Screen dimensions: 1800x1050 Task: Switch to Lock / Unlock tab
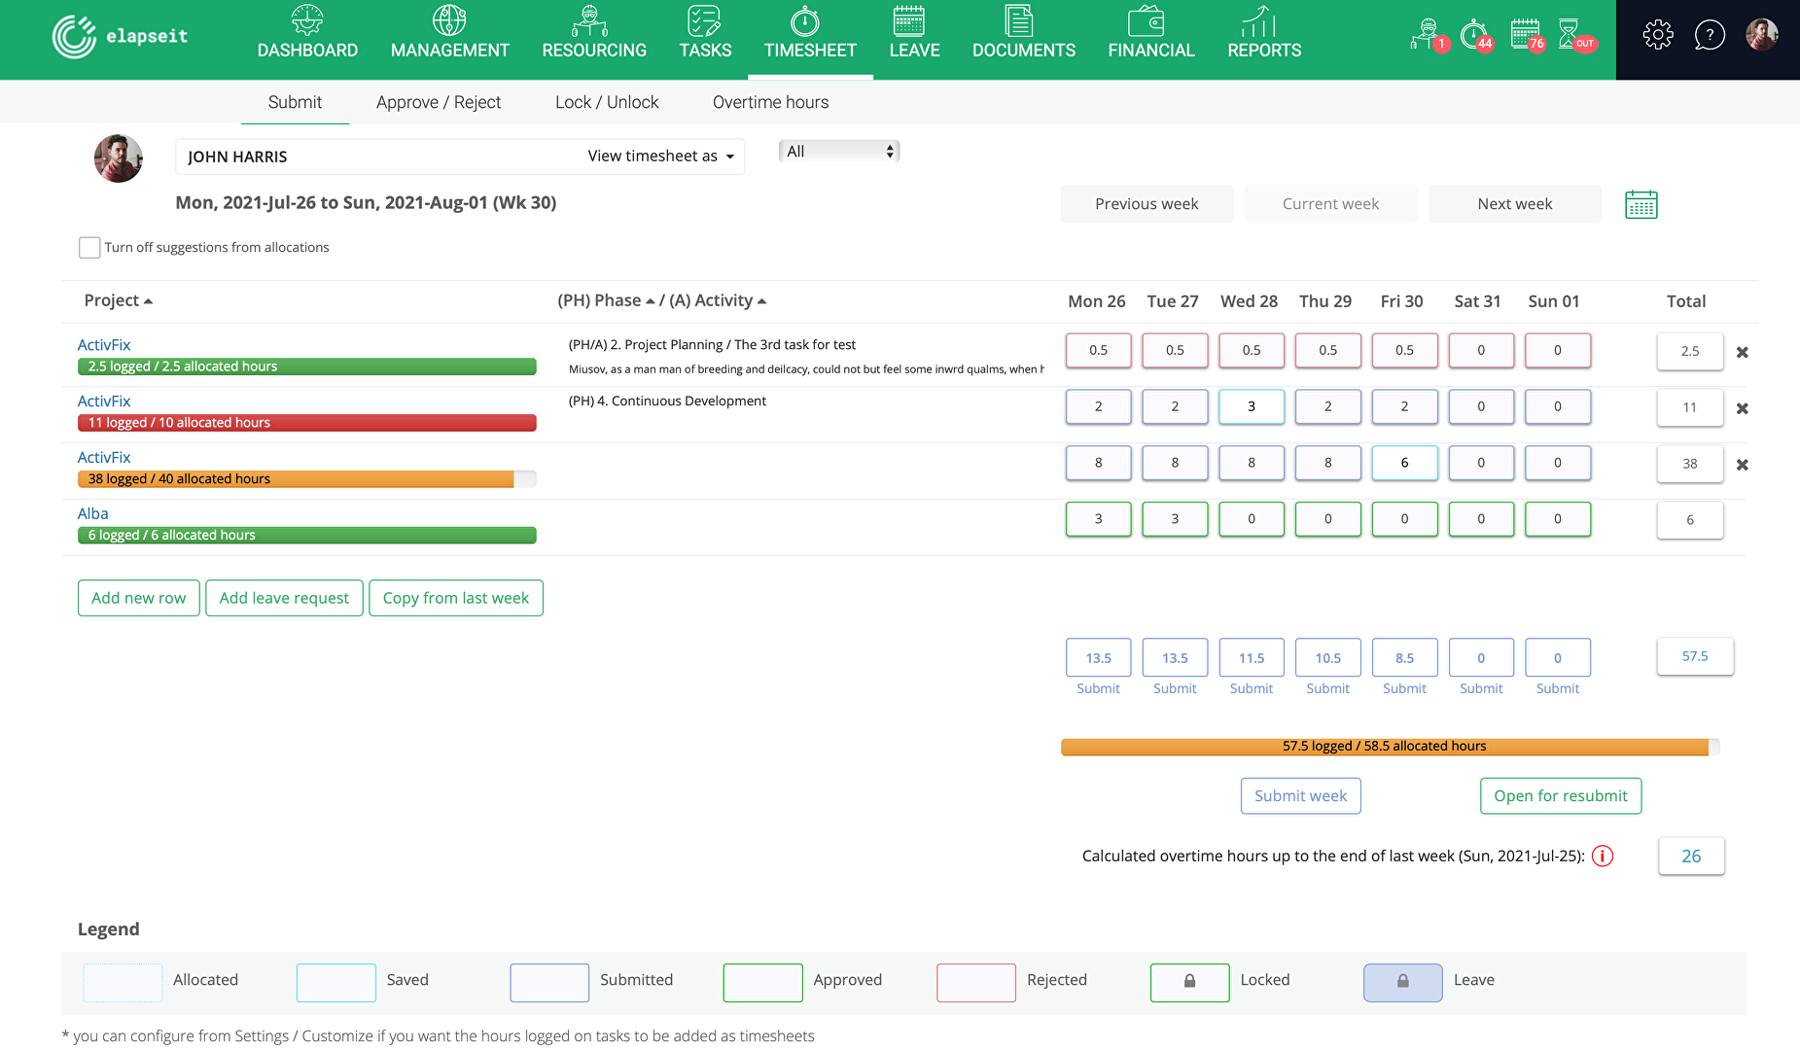(607, 102)
